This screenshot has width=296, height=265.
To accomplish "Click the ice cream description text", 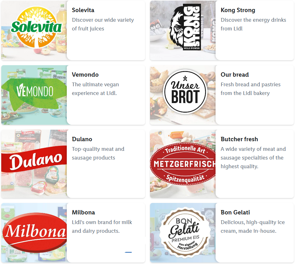I will click(253, 227).
